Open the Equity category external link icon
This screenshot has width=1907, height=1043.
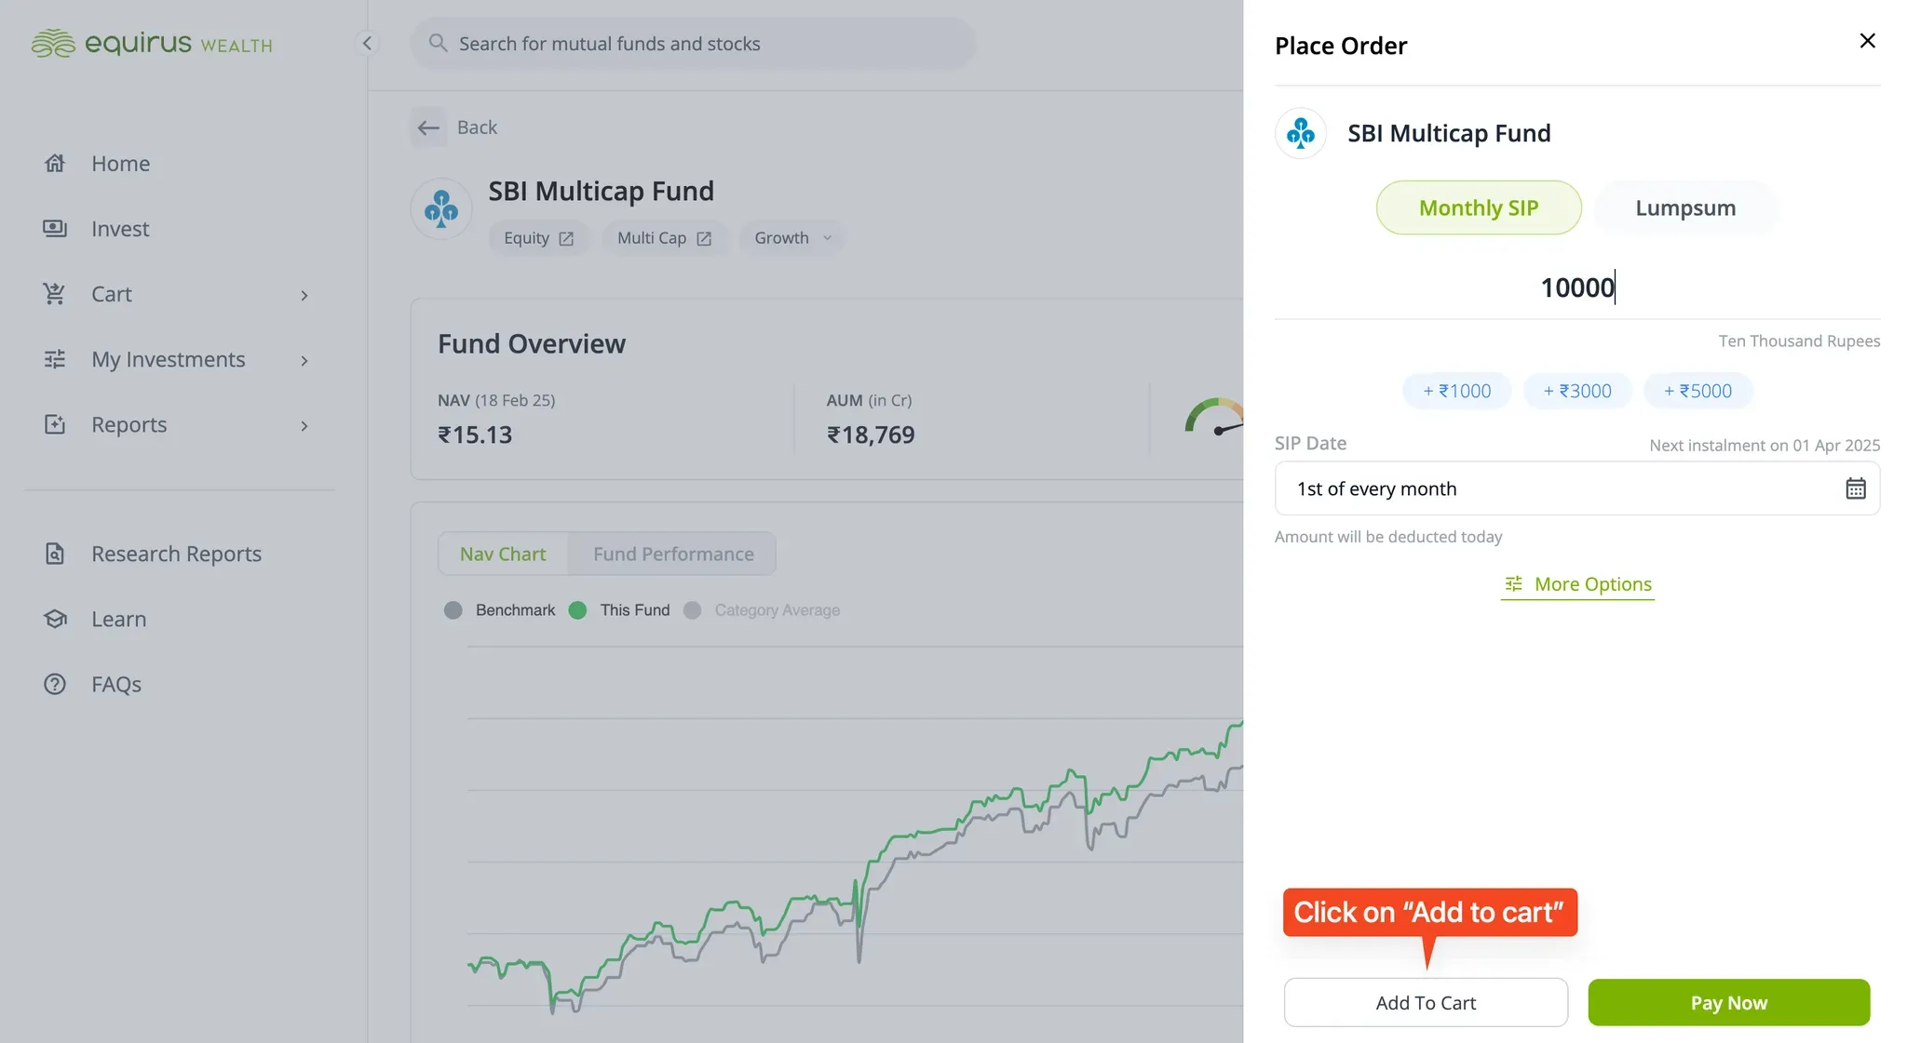[566, 238]
